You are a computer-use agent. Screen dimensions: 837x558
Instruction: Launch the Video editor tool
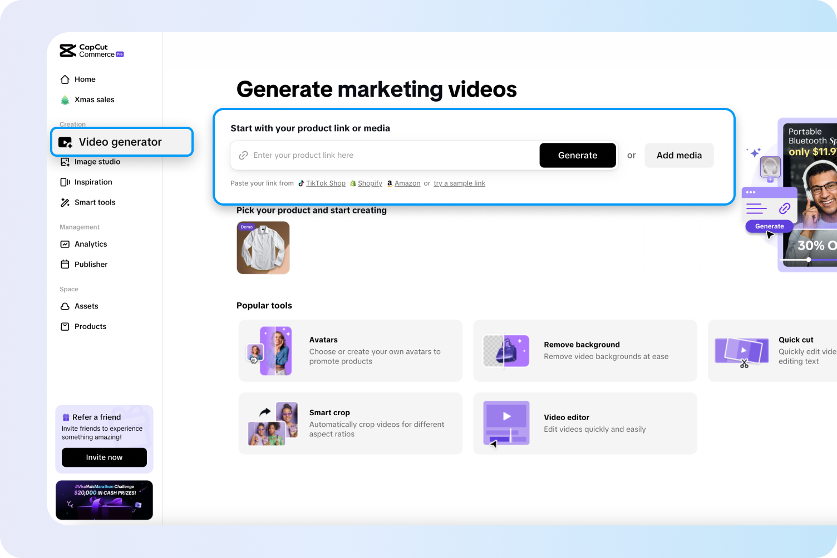[x=584, y=423]
